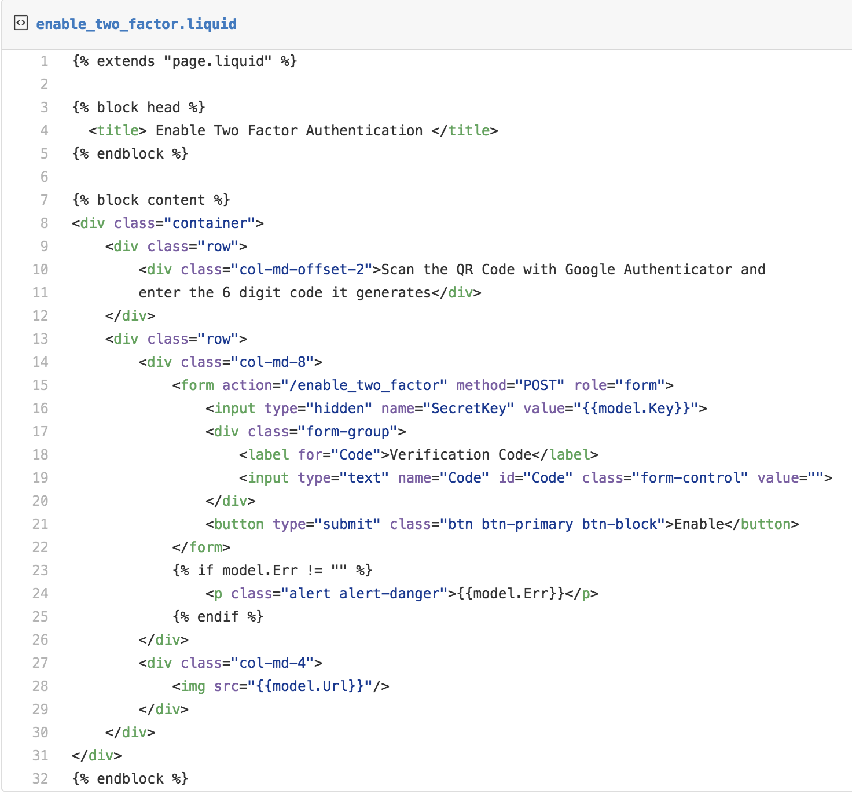Image resolution: width=852 pixels, height=794 pixels.
Task: Open the enable_two_factor.liquid file link
Action: (x=136, y=24)
